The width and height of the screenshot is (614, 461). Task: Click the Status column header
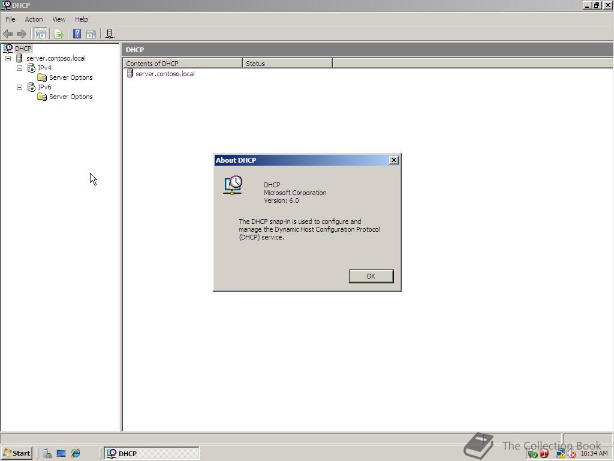point(287,64)
